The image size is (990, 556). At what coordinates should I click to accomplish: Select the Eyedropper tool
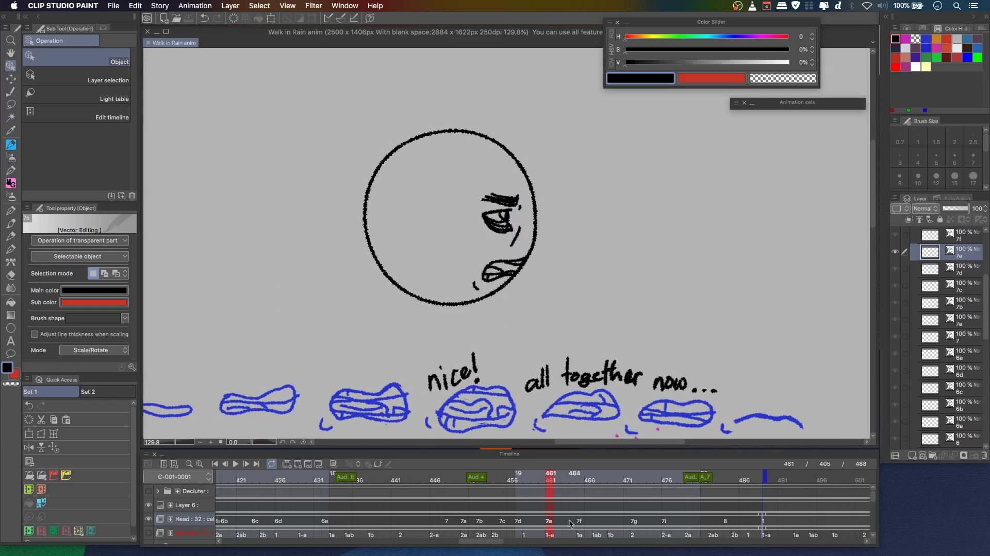pyautogui.click(x=10, y=130)
